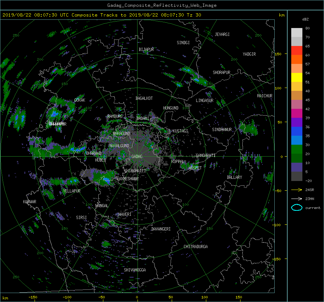
Task: Click the KARWAR city label
Action: 30,202
